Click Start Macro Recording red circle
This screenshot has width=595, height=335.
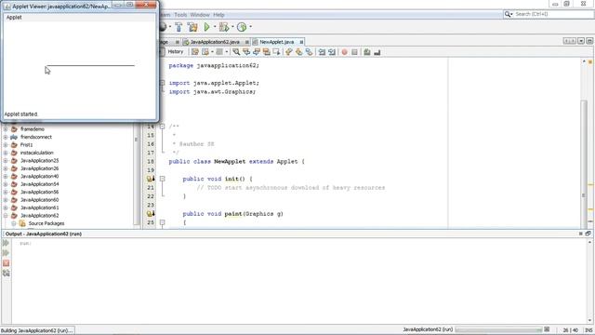[344, 52]
